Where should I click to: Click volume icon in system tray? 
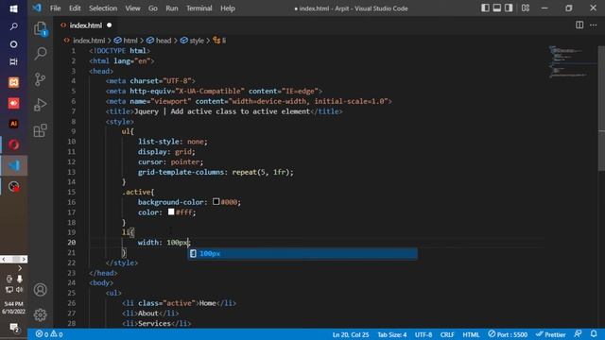[x=19, y=289]
